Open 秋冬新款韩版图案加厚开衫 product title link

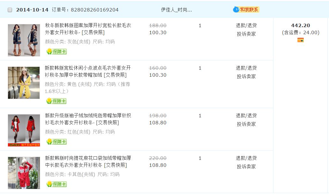(88, 26)
